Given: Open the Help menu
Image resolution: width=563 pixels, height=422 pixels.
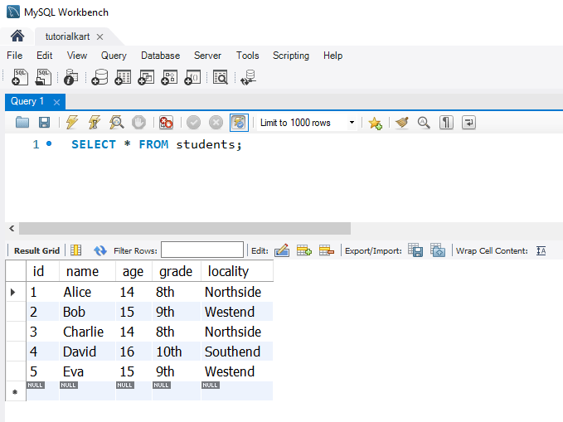Looking at the screenshot, I should pos(332,56).
